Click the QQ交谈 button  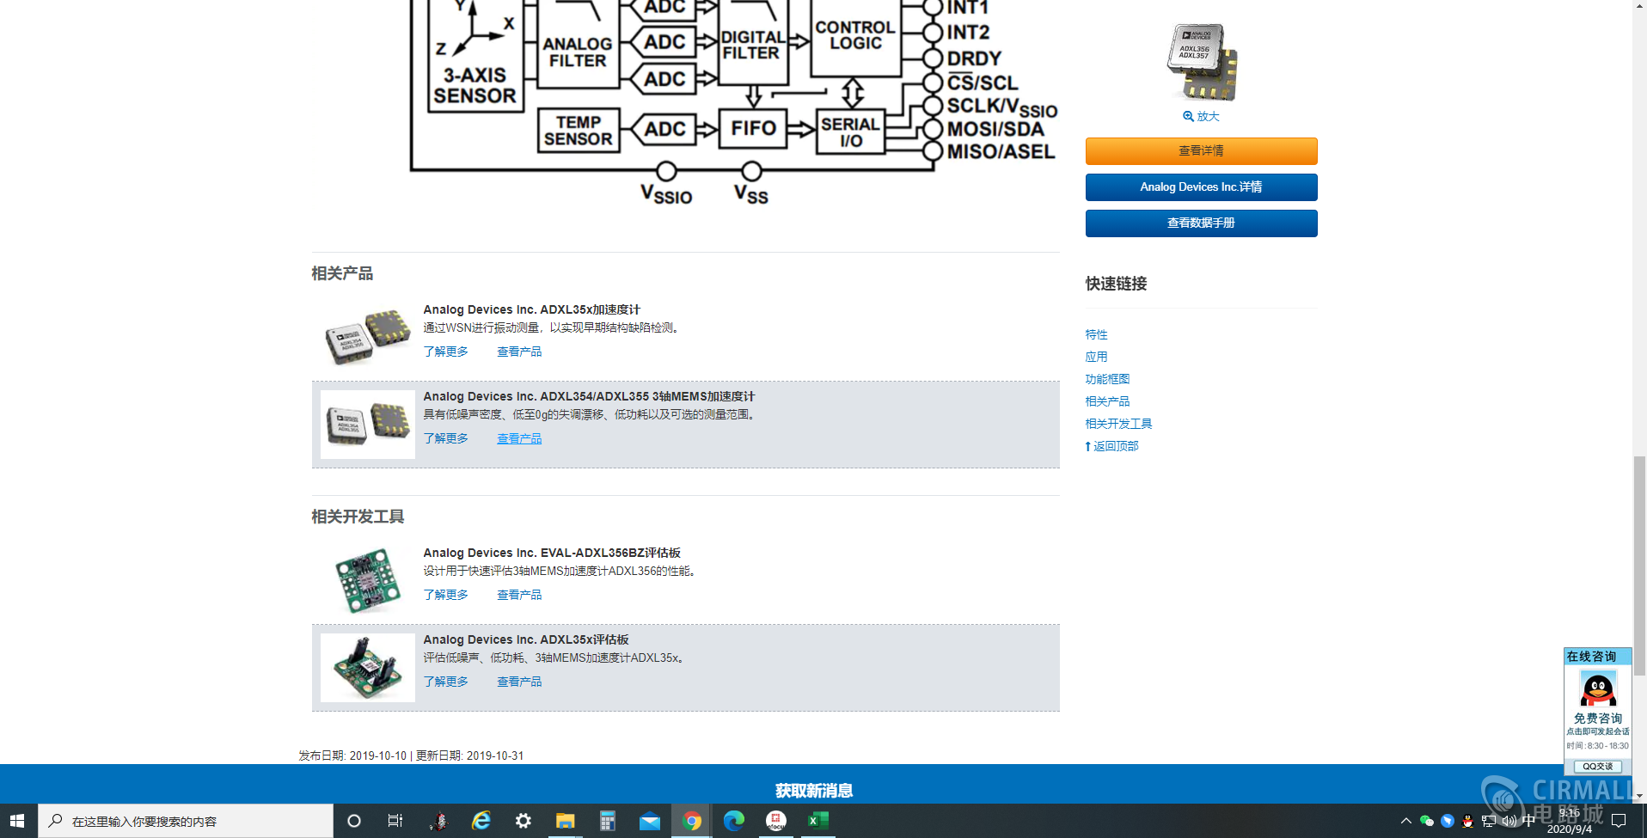tap(1598, 767)
